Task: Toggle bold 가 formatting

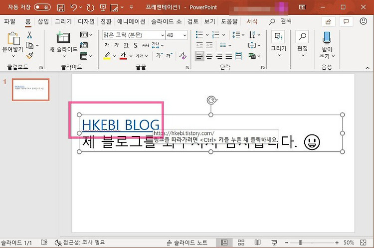Action: 107,45
